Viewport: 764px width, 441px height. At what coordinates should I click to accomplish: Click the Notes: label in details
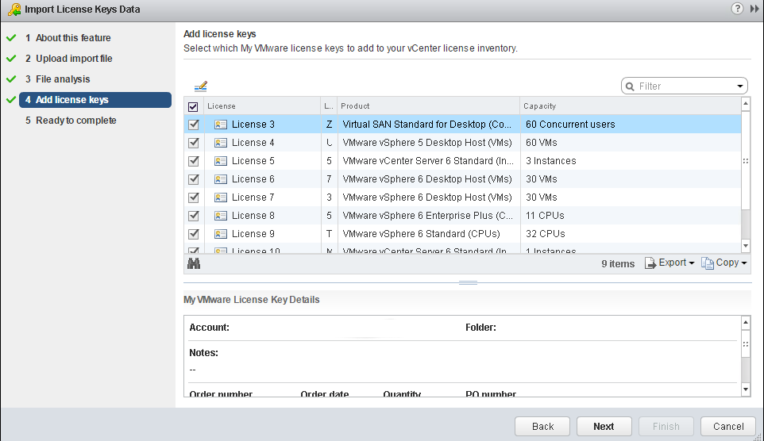[x=203, y=353]
